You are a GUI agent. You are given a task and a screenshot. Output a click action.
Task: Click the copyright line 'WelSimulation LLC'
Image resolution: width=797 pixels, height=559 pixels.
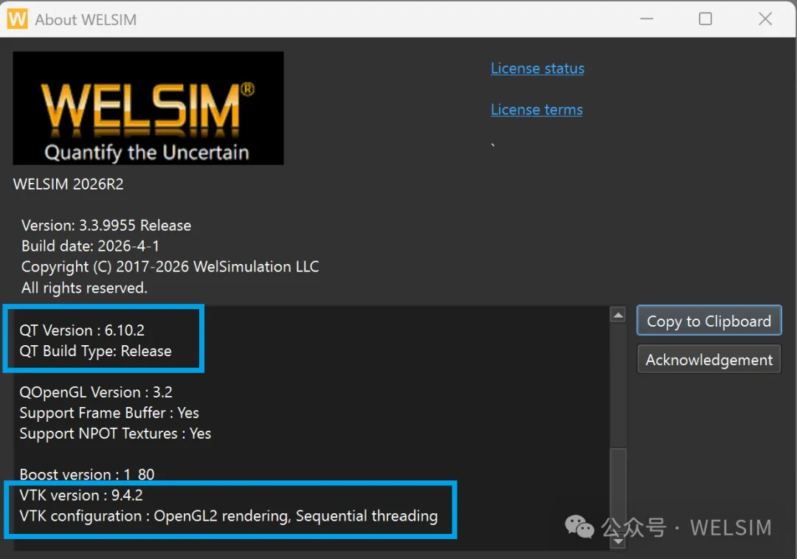(x=170, y=266)
